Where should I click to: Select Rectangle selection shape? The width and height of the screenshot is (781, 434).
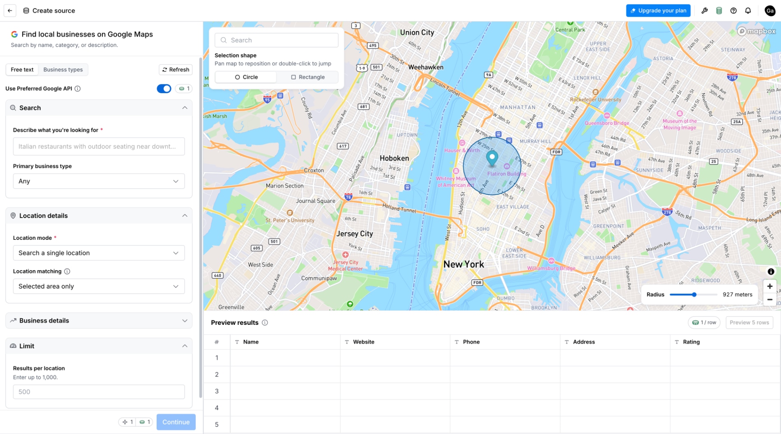[307, 77]
